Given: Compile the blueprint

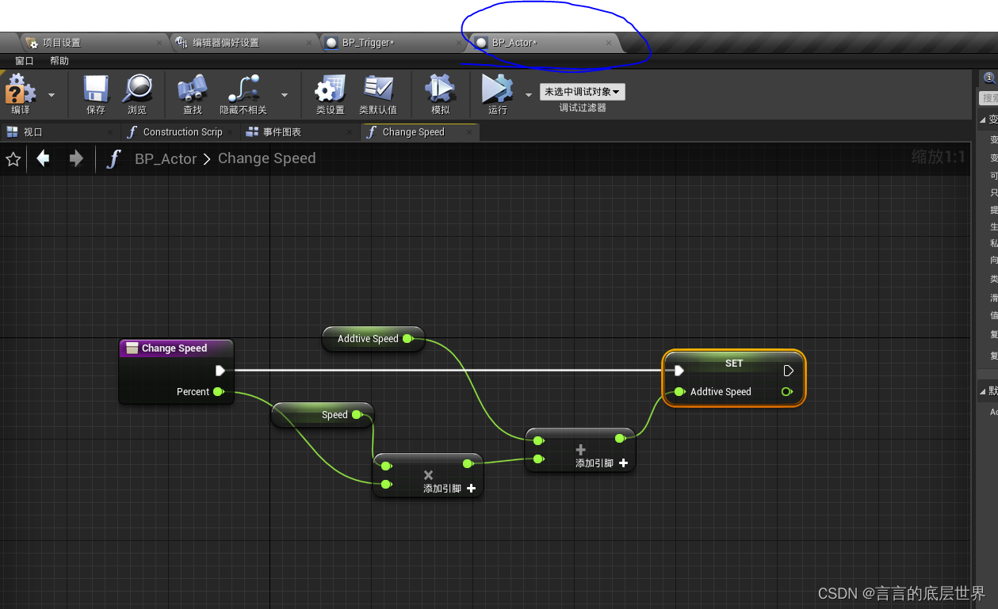Looking at the screenshot, I should coord(20,93).
